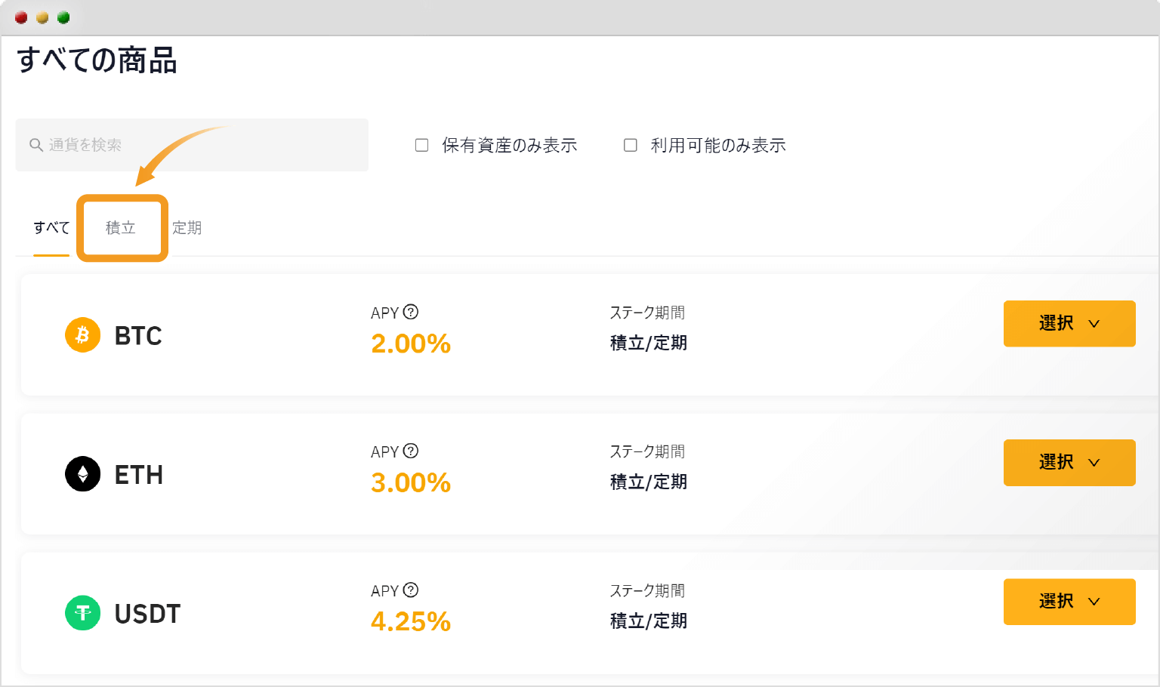Viewport: 1160px width, 687px height.
Task: Switch to the 定期 tab
Action: click(187, 227)
